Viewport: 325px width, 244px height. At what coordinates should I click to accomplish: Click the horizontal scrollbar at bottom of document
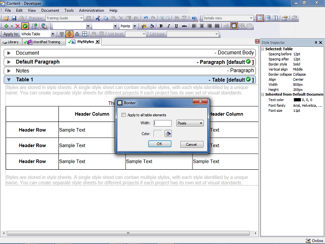[x=128, y=233]
